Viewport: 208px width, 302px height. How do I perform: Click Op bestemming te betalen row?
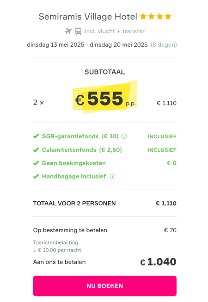tap(104, 230)
